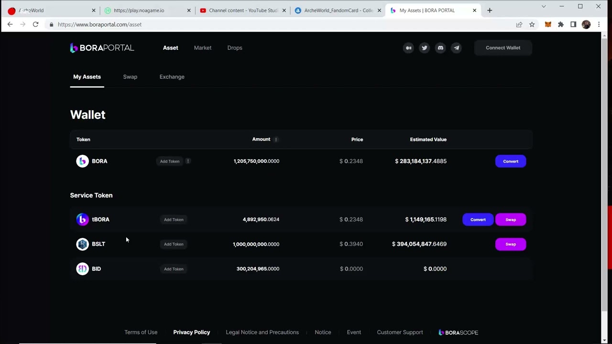Click the Connect Wallet button
This screenshot has height=344, width=612.
[503, 48]
